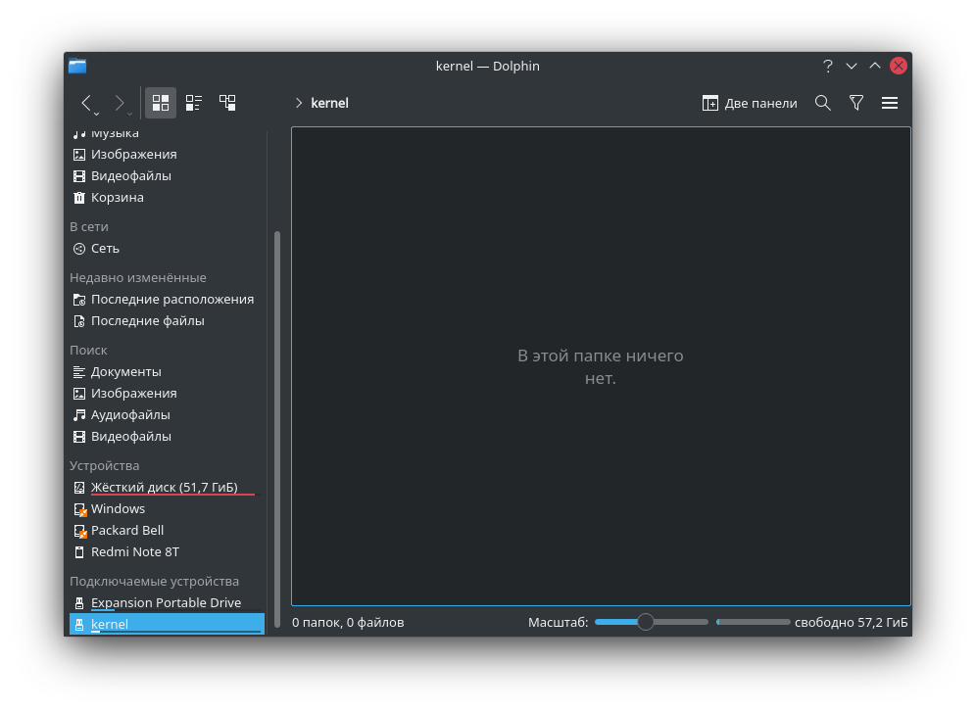The height and width of the screenshot is (712, 976).
Task: Adjust the Масштаб zoom slider handle
Action: pos(646,622)
